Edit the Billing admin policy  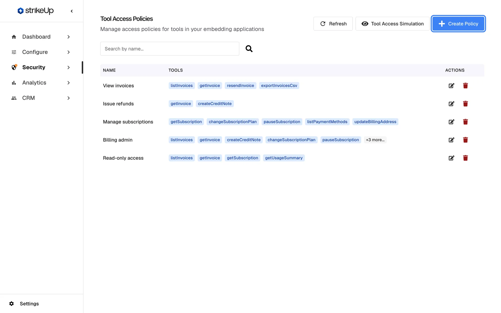(x=451, y=140)
